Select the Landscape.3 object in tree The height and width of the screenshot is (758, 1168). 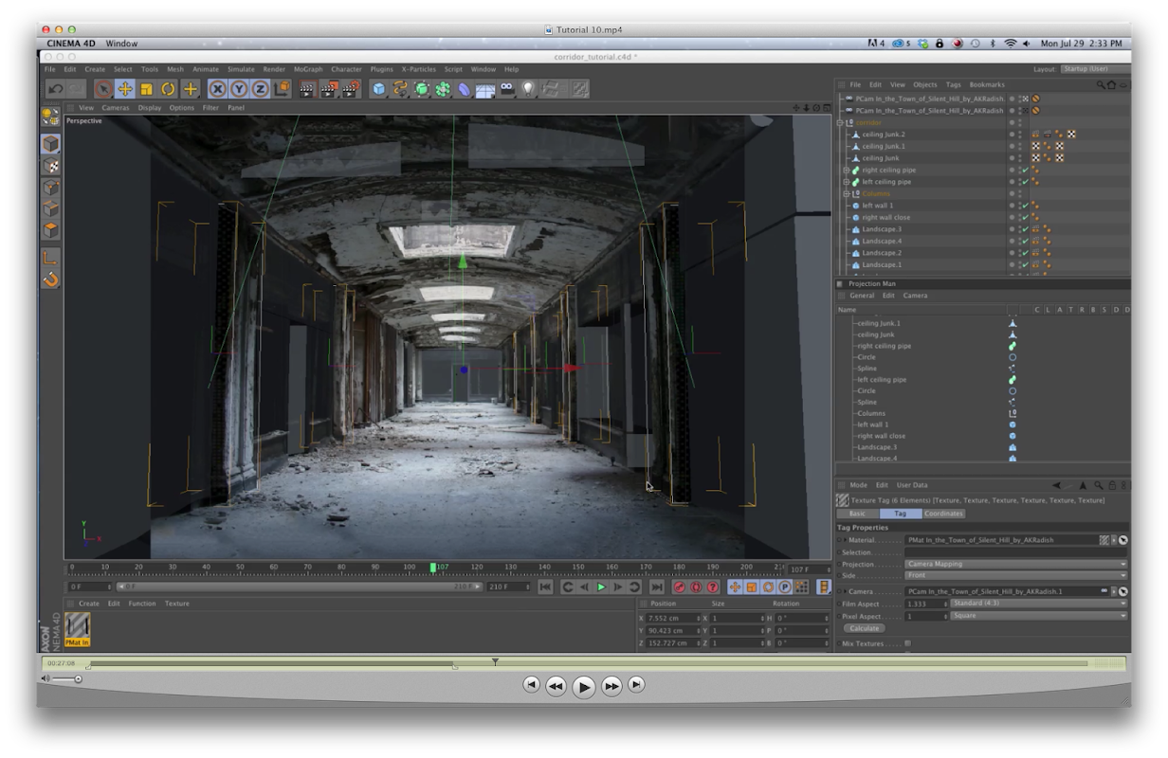881,229
